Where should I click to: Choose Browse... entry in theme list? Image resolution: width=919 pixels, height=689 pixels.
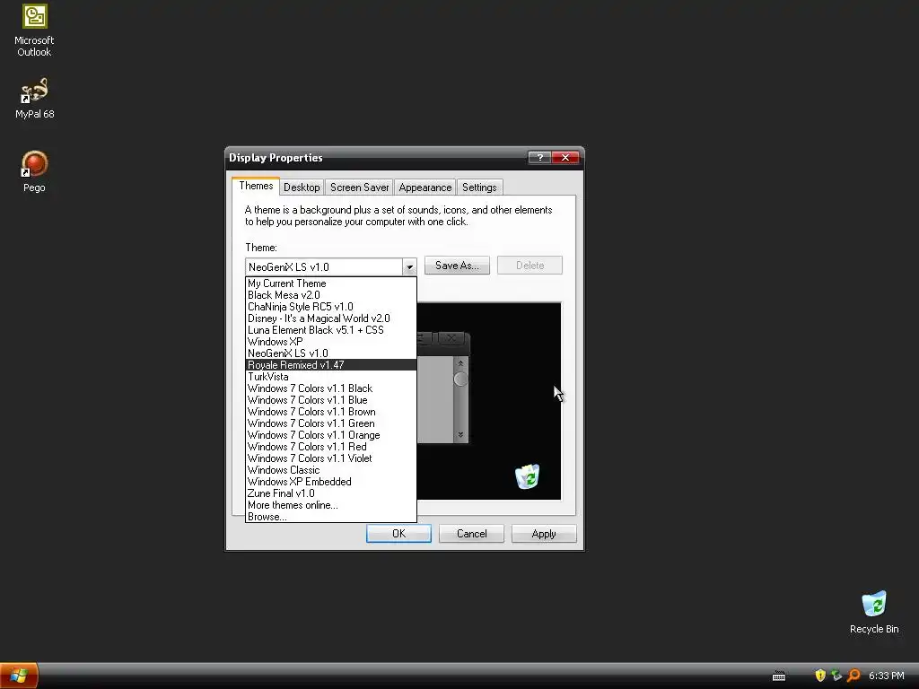[330, 517]
